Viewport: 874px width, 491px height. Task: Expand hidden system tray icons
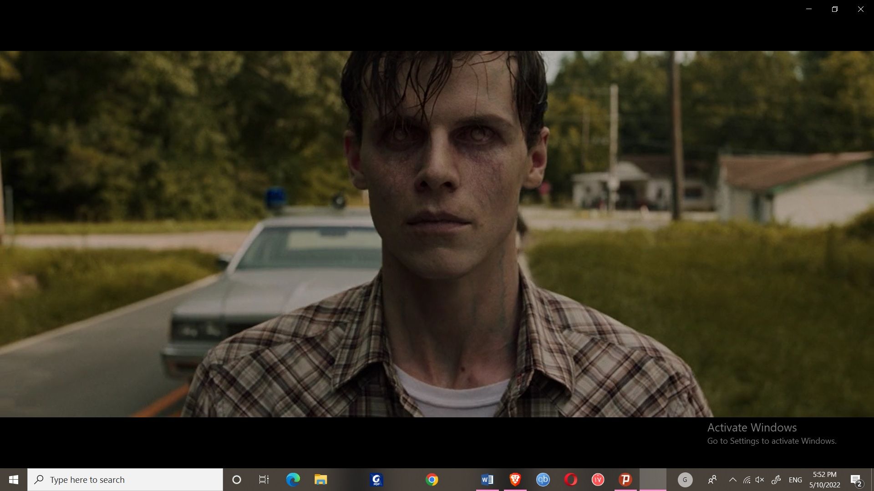point(732,480)
